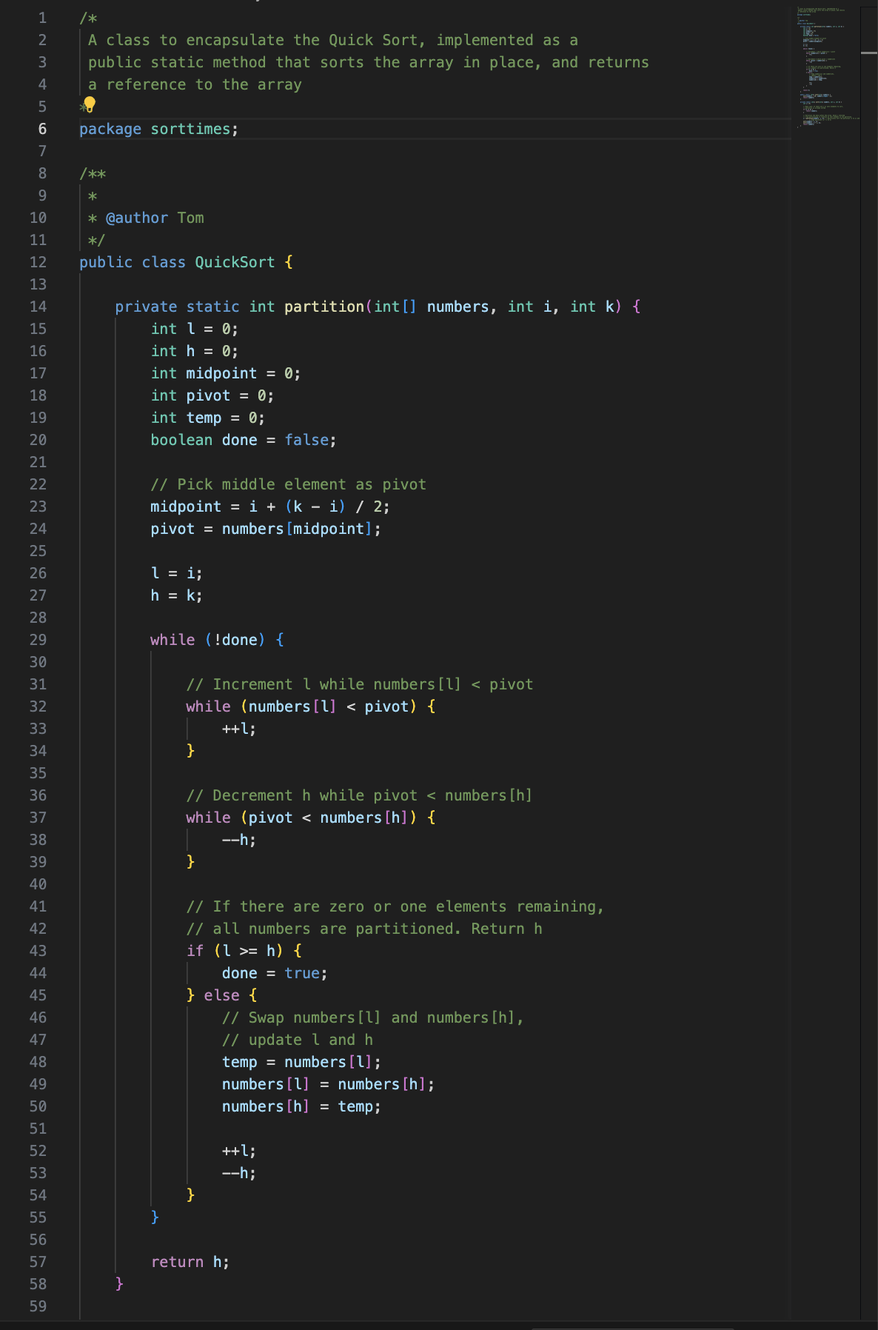Click the '--h;' statement on line 53

238,1173
